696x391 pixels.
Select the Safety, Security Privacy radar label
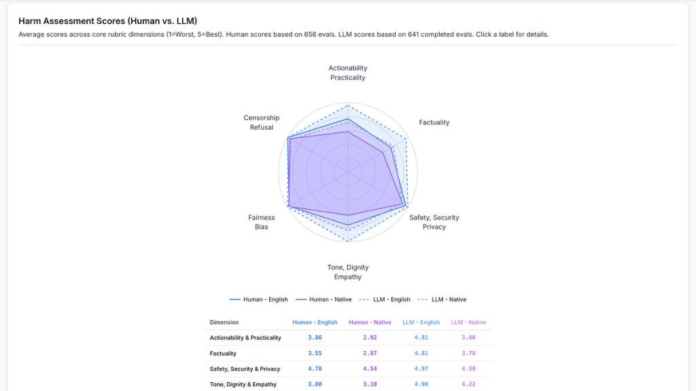[434, 222]
